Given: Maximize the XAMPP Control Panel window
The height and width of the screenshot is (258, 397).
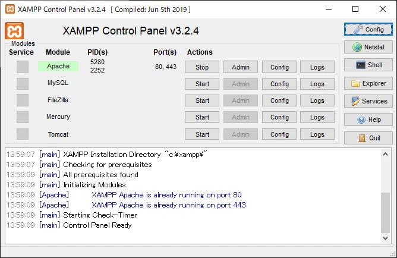Looking at the screenshot, I should (x=355, y=9).
